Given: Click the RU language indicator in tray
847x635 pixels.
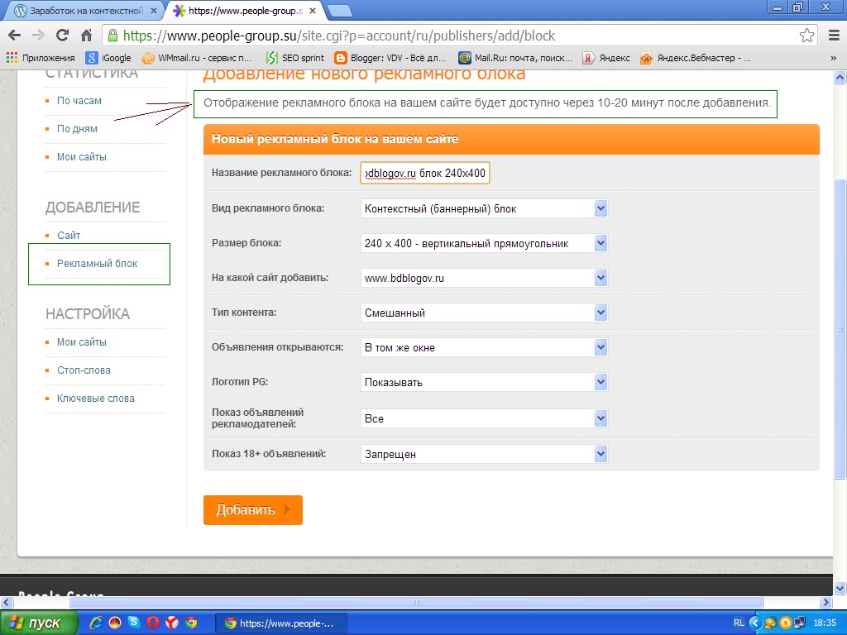Looking at the screenshot, I should [x=739, y=623].
